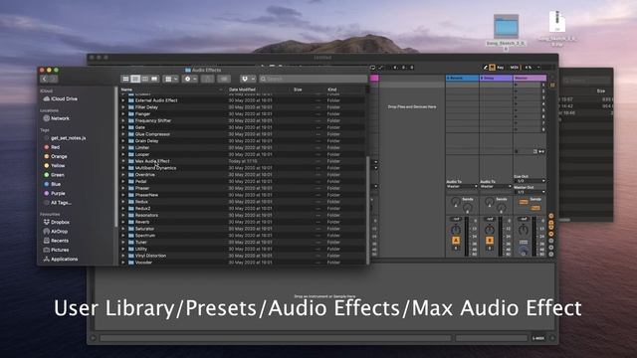The height and width of the screenshot is (358, 637).
Task: Select the Blue tag in the sidebar
Action: 52,184
